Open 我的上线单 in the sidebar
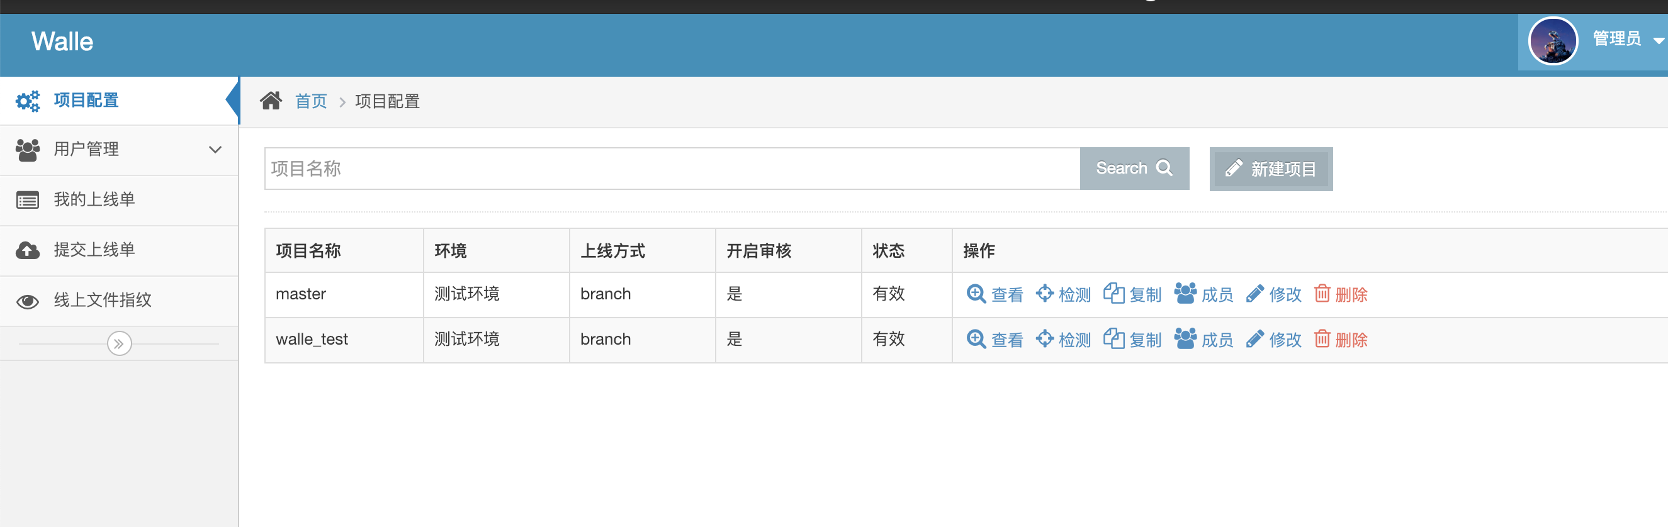 pos(94,200)
